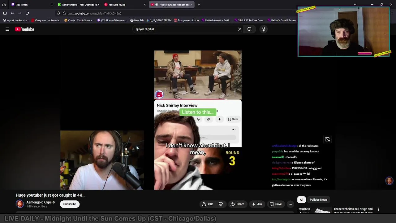Select the Politics News filter chip
This screenshot has height=223, width=396.
tap(318, 200)
